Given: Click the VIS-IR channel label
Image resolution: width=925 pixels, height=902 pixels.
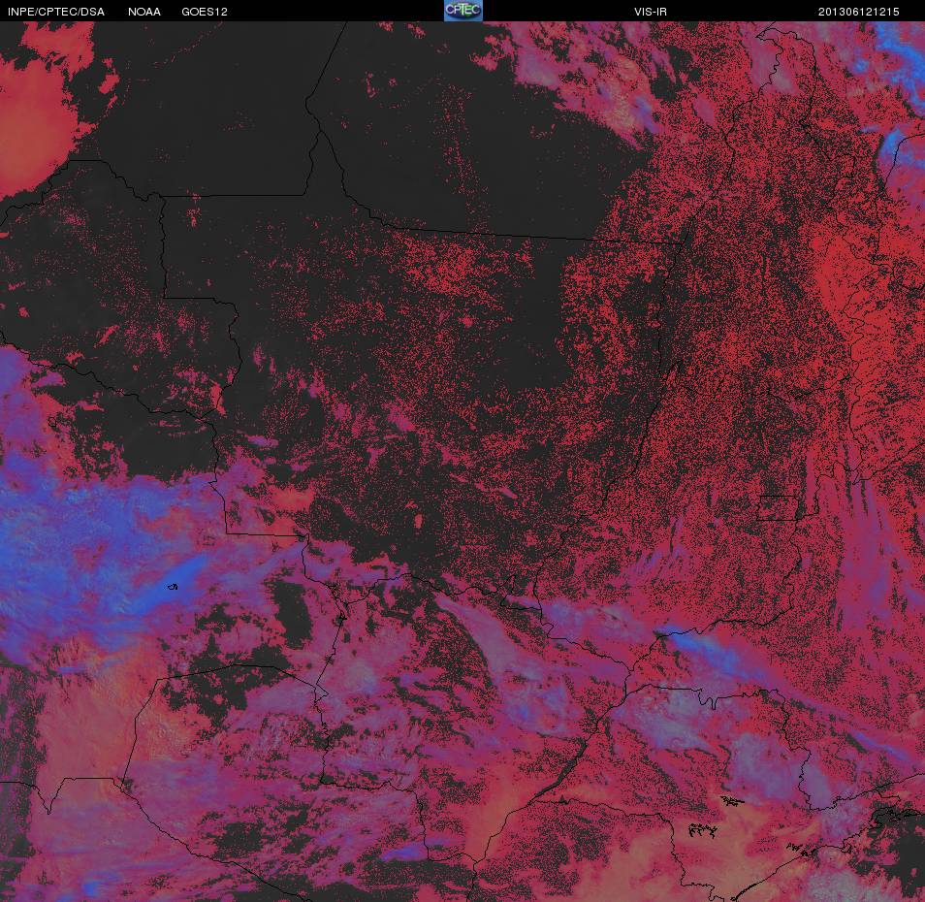Looking at the screenshot, I should click(x=651, y=12).
